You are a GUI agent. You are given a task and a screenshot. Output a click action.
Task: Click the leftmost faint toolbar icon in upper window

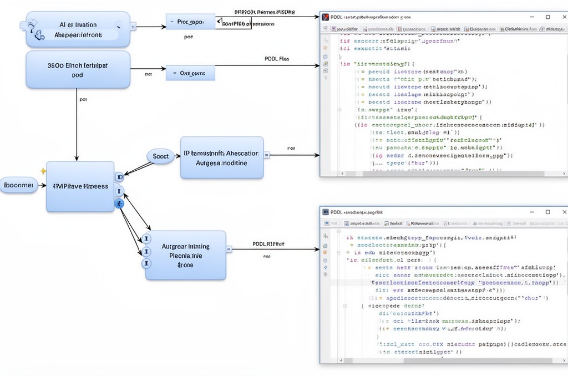[325, 28]
